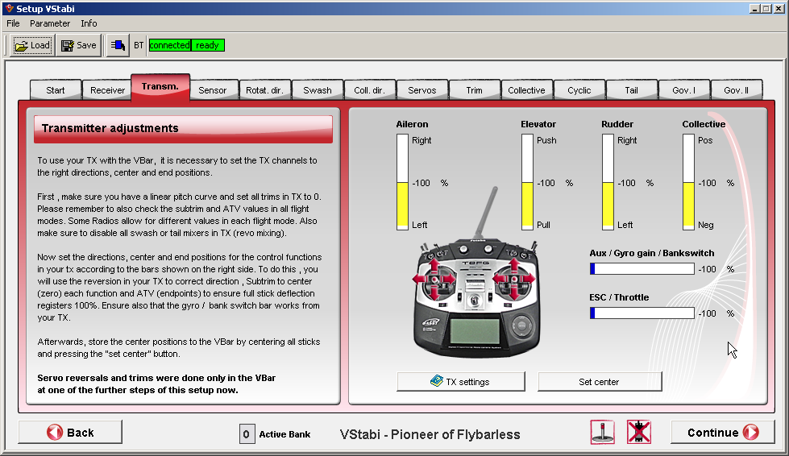Screen dimensions: 789x456
Task: Click the ESC / Throttle bar
Action: [642, 313]
